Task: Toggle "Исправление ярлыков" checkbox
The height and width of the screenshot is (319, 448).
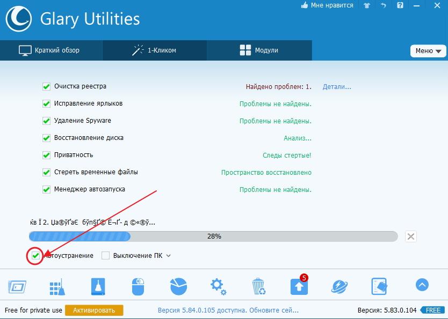Action: pos(46,103)
